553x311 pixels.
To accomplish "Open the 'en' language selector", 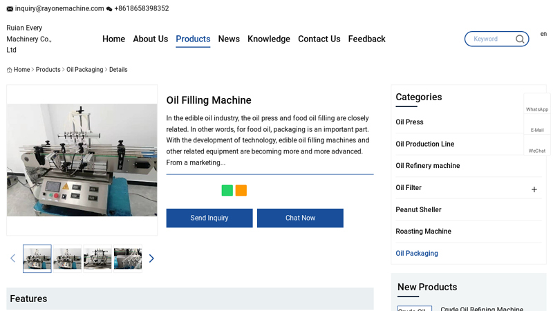I will click(x=543, y=34).
